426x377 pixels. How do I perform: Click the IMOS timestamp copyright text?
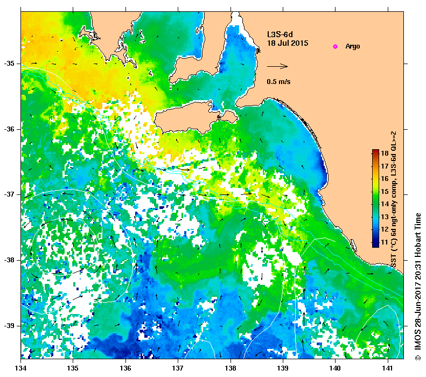tap(417, 287)
